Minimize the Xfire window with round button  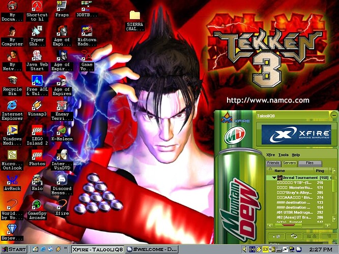tap(334, 115)
